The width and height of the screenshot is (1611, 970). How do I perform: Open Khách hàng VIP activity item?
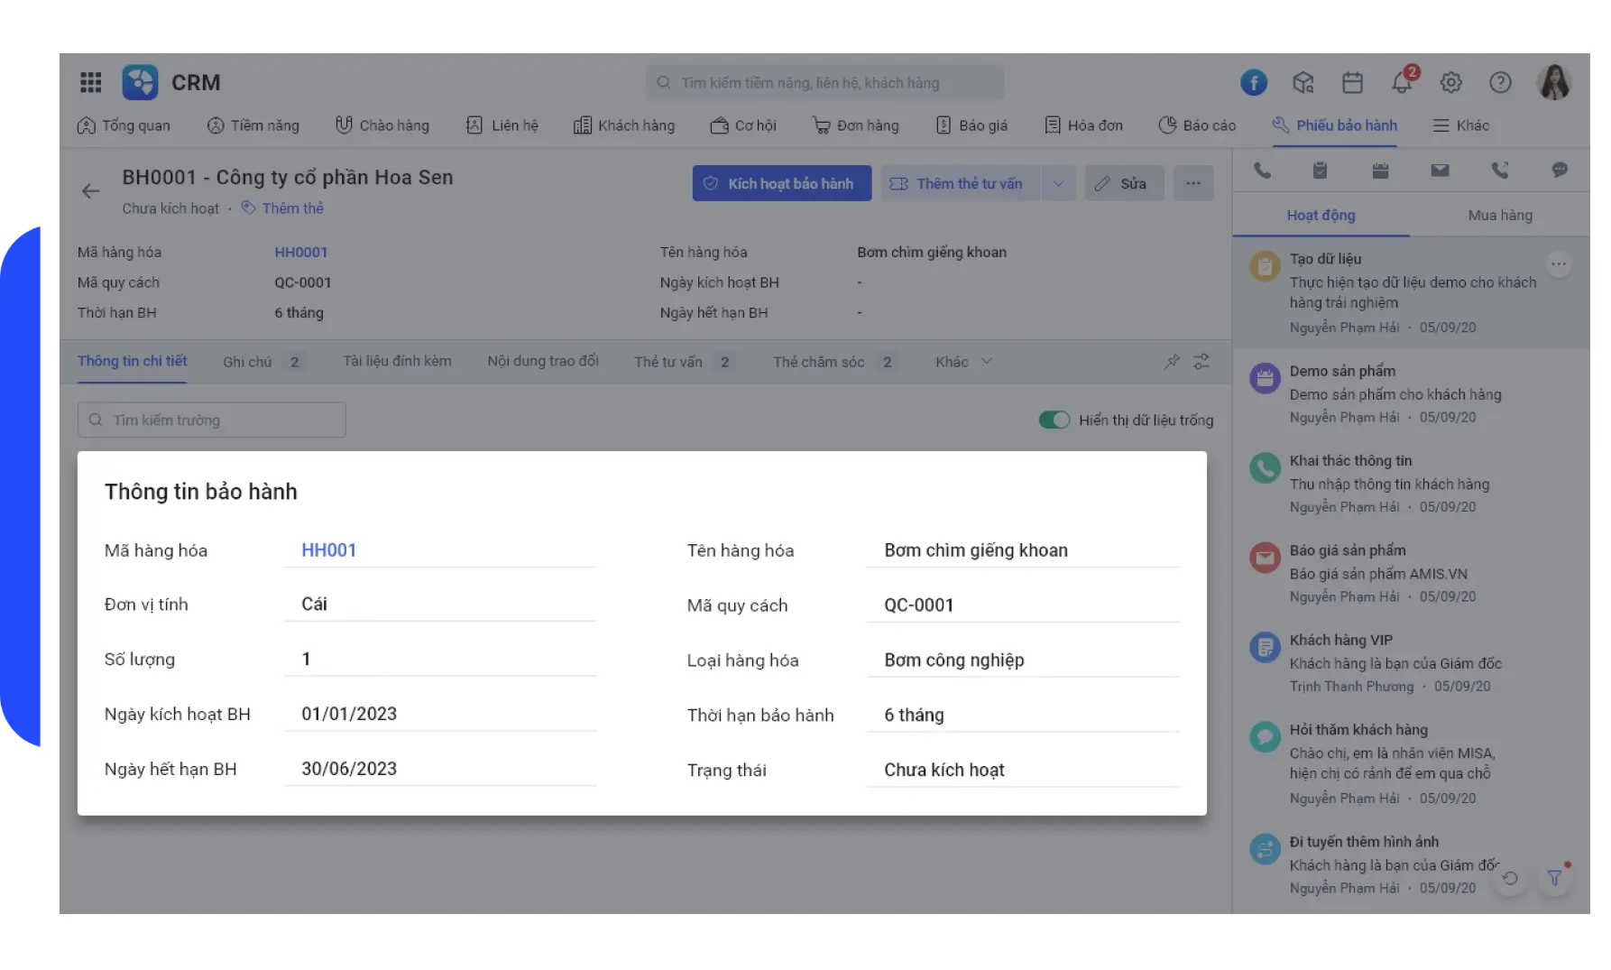coord(1411,662)
